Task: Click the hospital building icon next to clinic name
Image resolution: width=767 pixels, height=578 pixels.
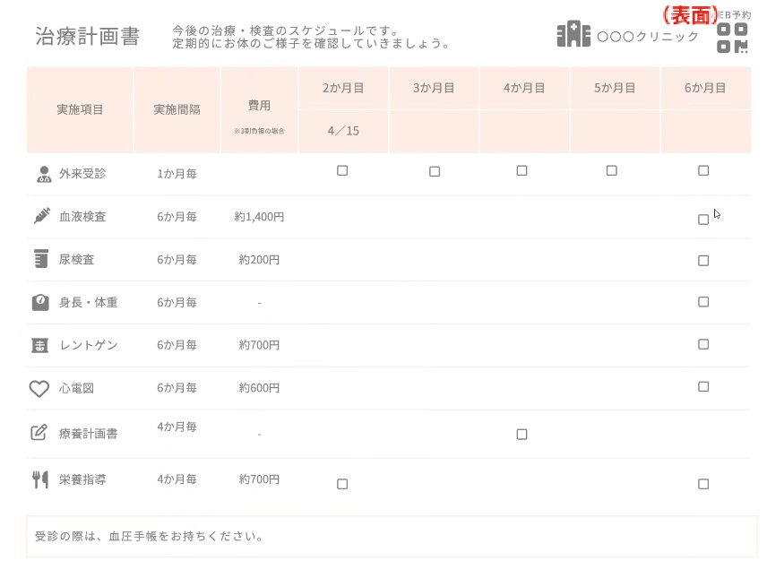Action: (573, 34)
